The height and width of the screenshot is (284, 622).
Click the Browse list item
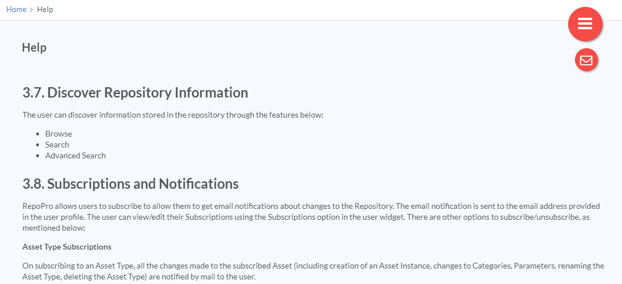tap(58, 134)
